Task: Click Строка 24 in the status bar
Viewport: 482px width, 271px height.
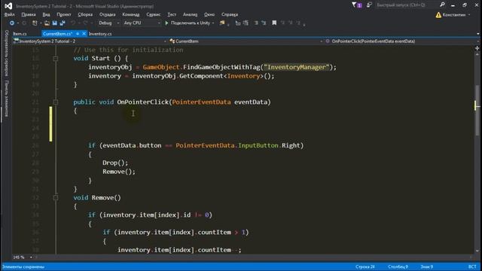Action: [x=365, y=266]
